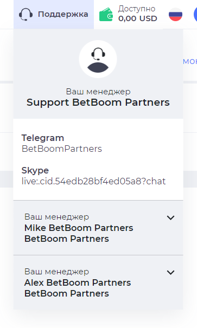Open the BetBoomPartners Telegram contact
This screenshot has height=328, width=197.
click(62, 149)
